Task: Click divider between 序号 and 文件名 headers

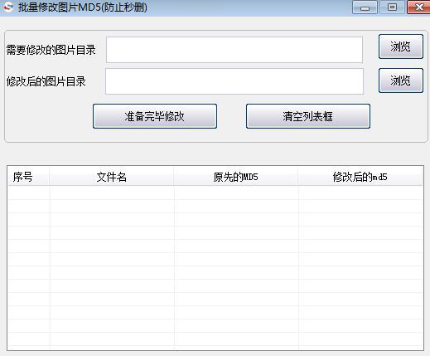Action: click(50, 177)
